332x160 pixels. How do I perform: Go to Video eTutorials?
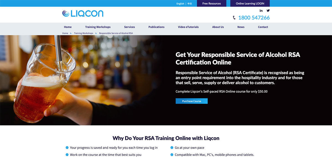(x=188, y=27)
